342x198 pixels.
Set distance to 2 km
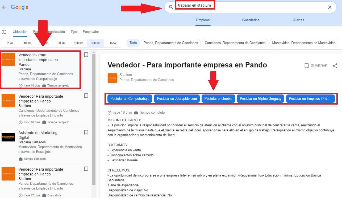[10, 43]
